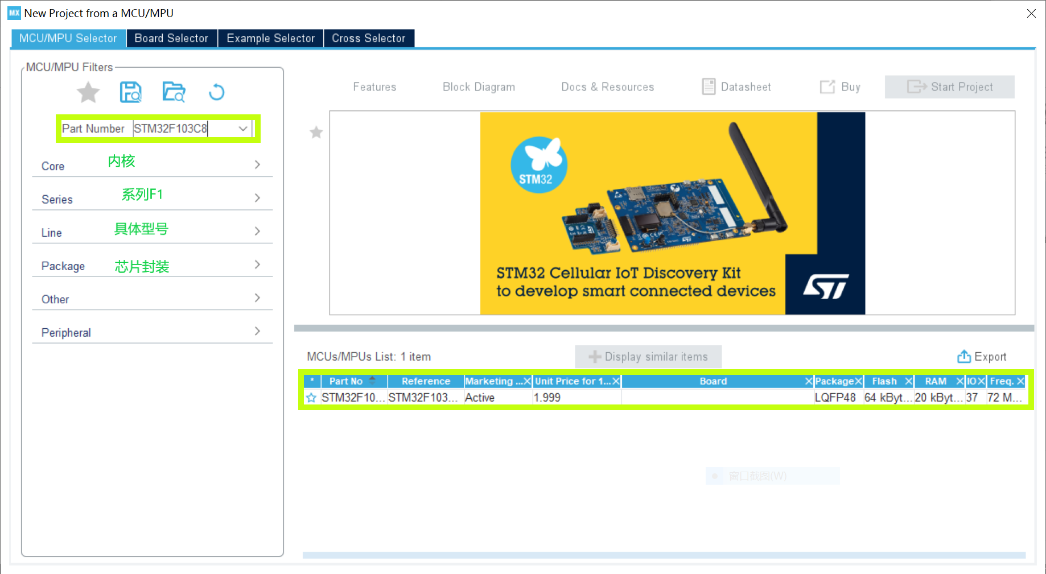Click the Reference column header

[426, 381]
